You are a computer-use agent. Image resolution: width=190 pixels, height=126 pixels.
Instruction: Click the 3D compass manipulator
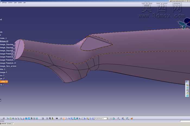(x=184, y=23)
